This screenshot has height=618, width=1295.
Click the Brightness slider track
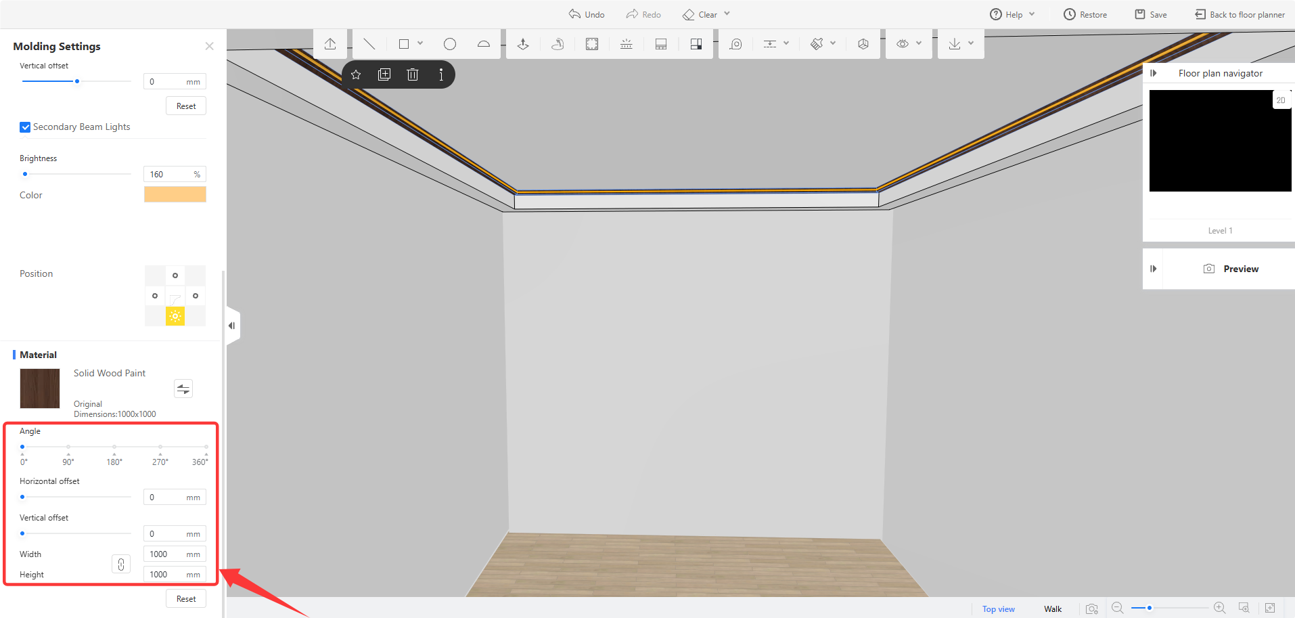(x=76, y=174)
